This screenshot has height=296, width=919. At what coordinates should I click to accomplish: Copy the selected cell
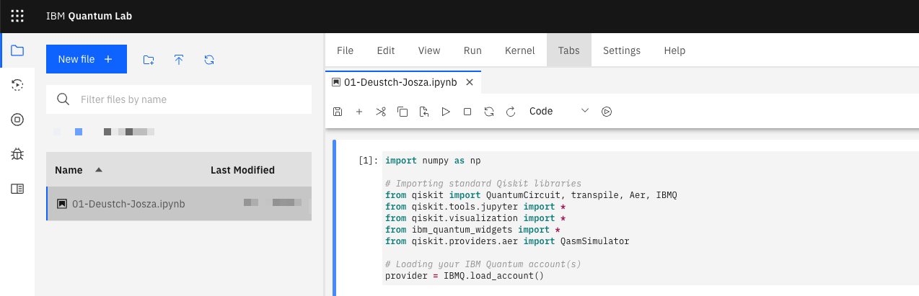coord(403,112)
